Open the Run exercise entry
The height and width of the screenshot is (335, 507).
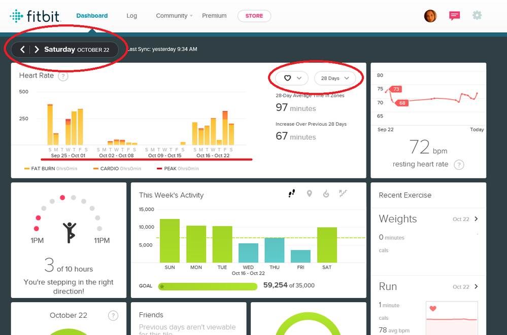[x=428, y=286]
